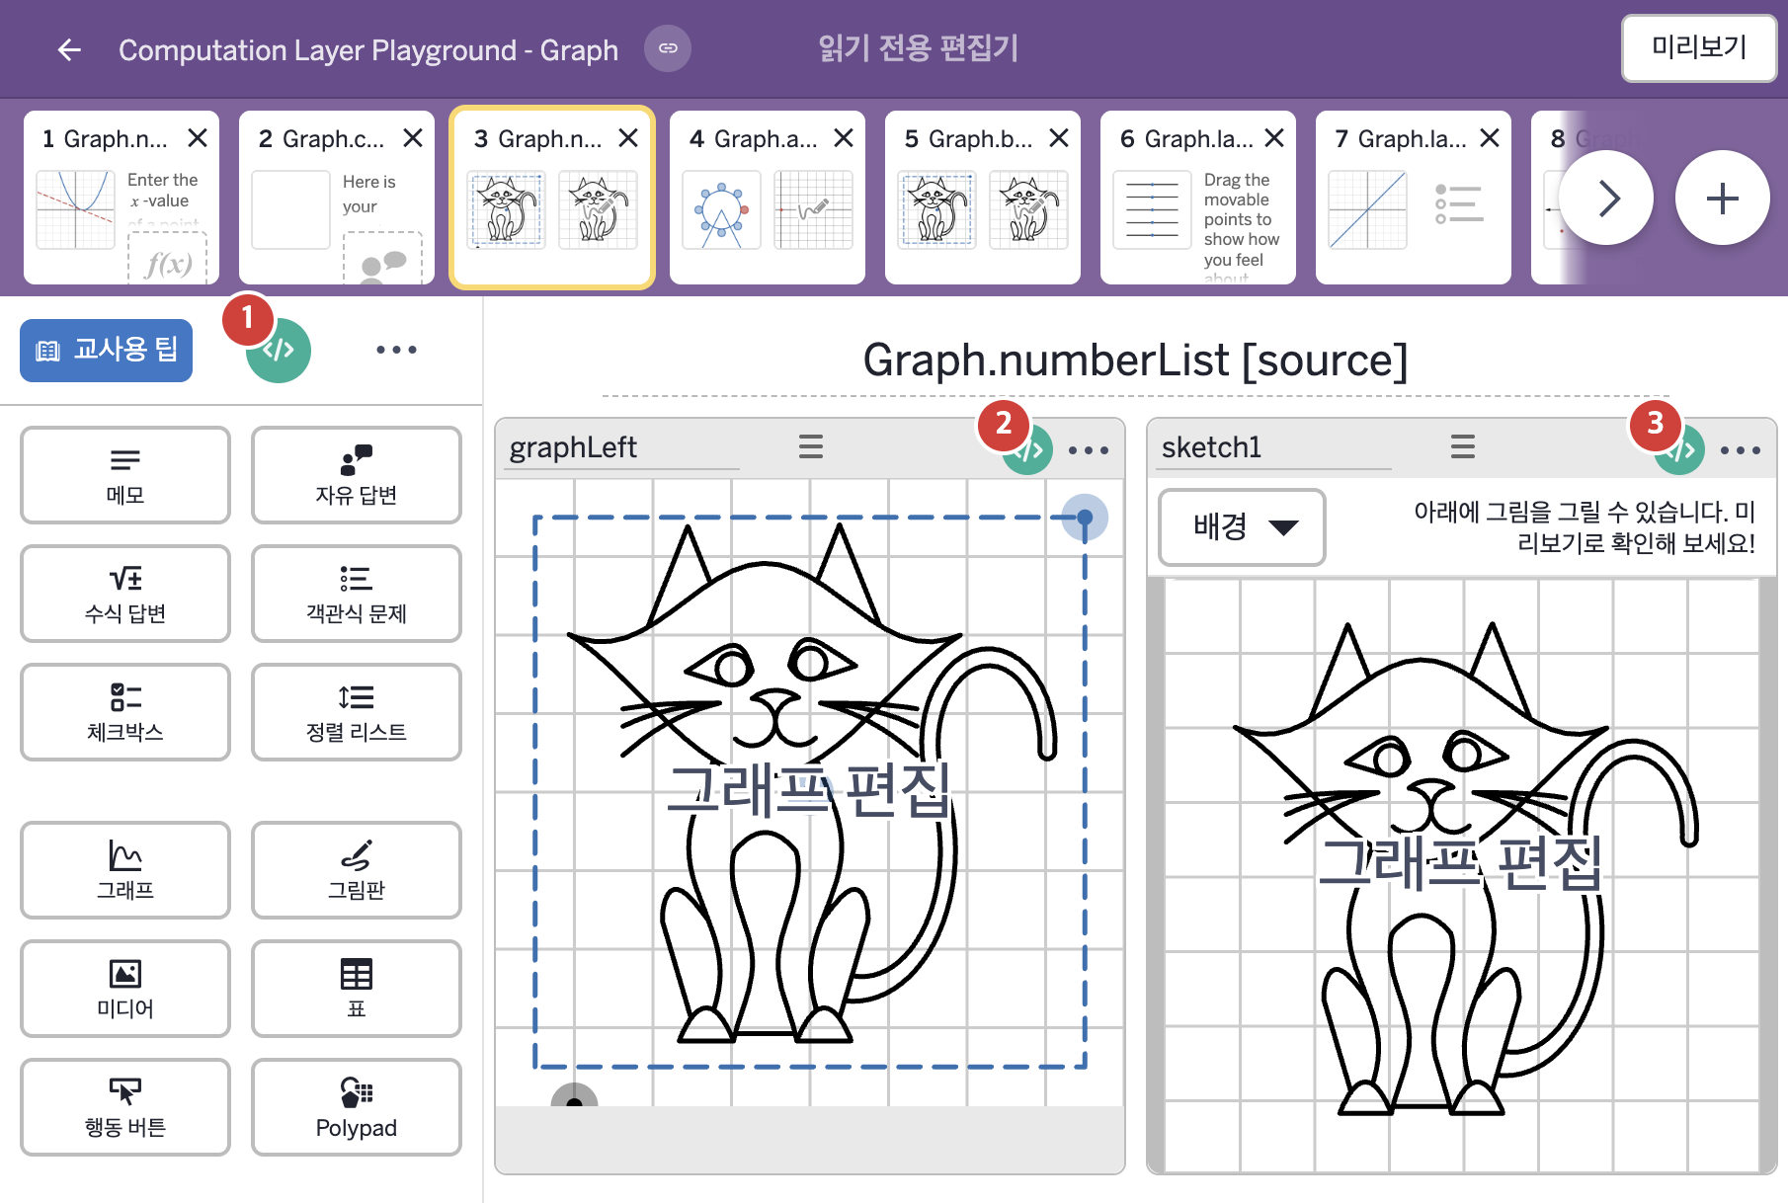Grab the graphLeft drag handle icon
This screenshot has height=1203, width=1788.
pyautogui.click(x=811, y=446)
